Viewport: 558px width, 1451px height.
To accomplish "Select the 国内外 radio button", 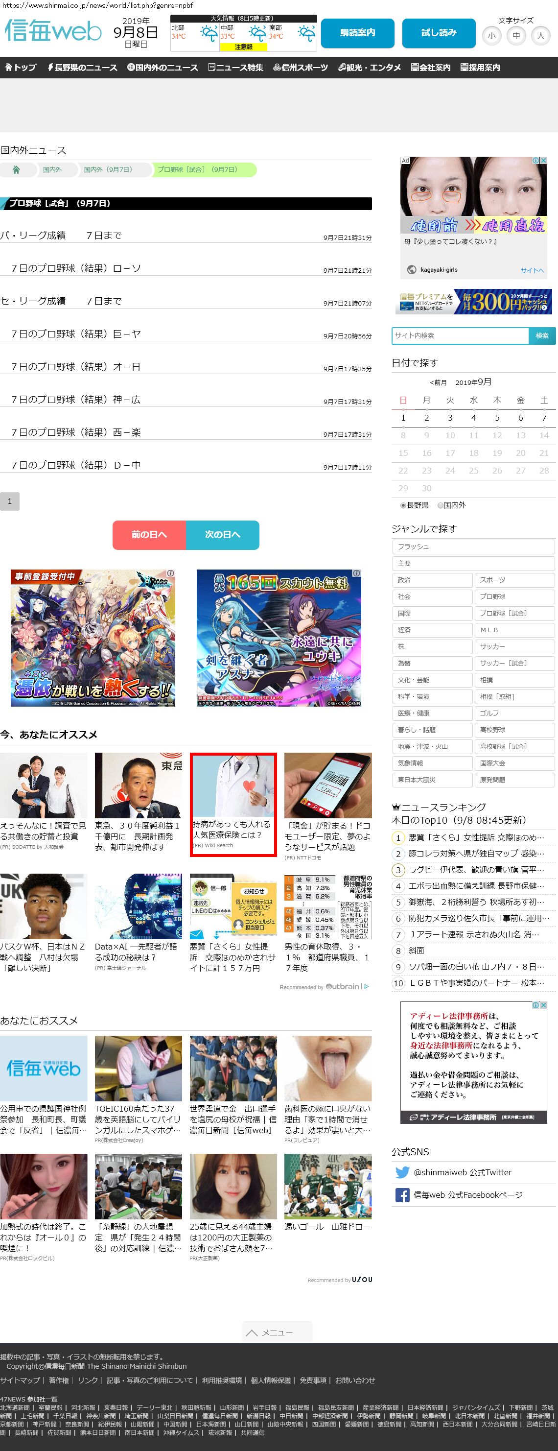I will click(441, 505).
